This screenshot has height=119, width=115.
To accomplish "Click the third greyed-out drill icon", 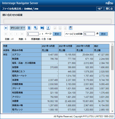I will (x=65, y=28).
